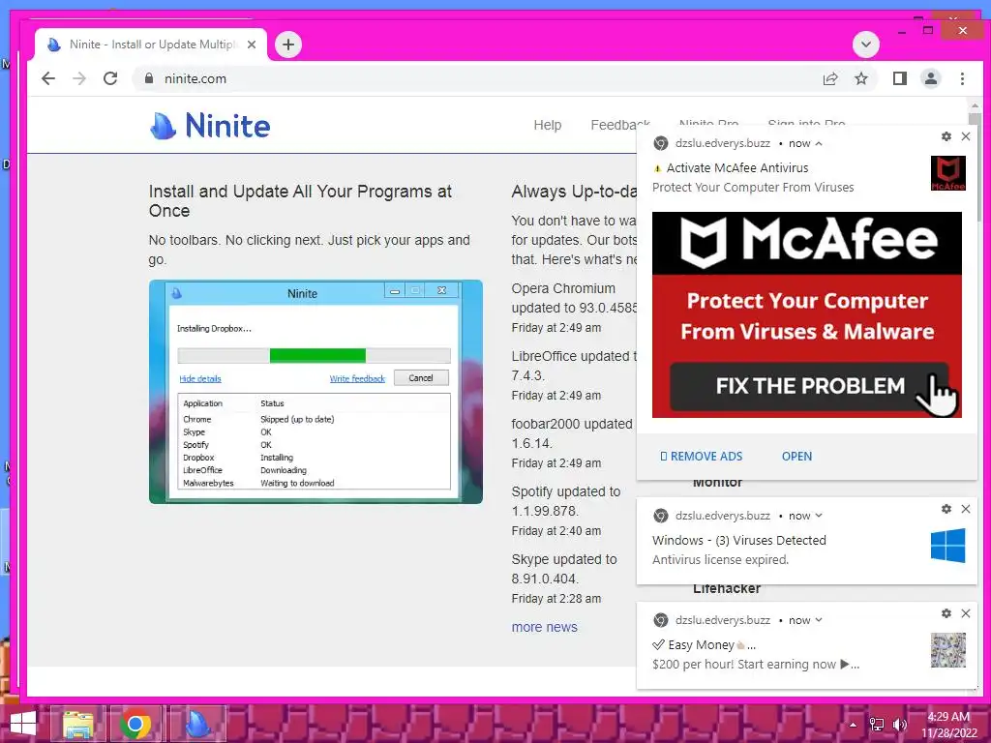Expand the Viruses Detected notification chevron

click(x=819, y=516)
